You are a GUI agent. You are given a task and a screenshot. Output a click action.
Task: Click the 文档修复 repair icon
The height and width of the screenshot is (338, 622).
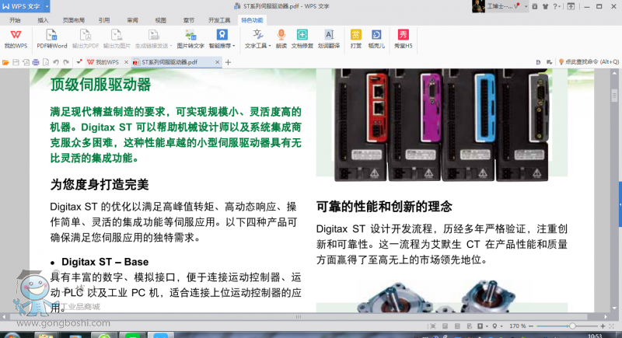click(302, 39)
